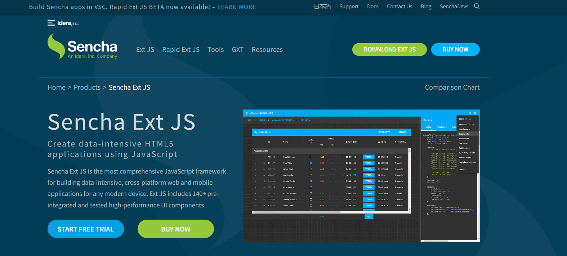This screenshot has height=256, width=567.
Task: Click the ADVANCED FEATURES breadcrumb
Action: click(283, 120)
